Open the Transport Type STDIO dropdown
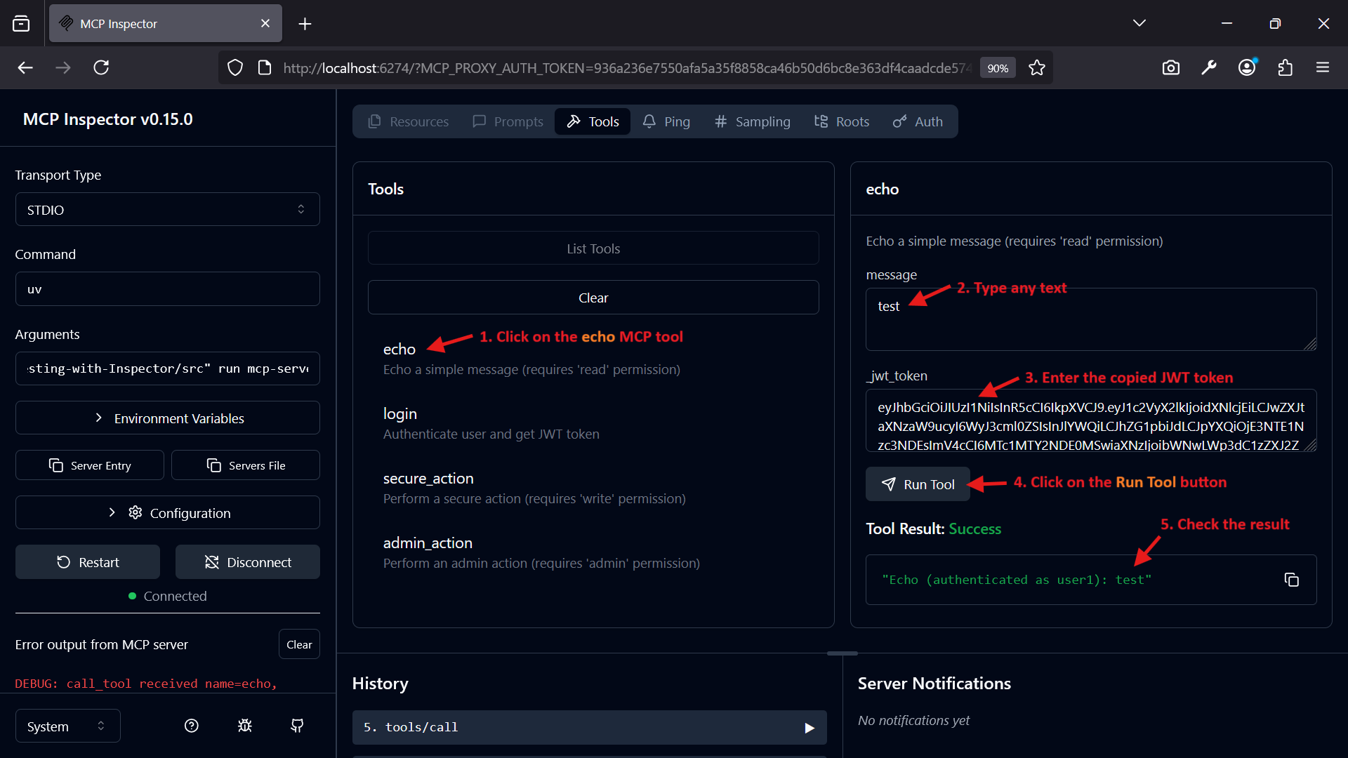This screenshot has width=1348, height=758. point(168,209)
